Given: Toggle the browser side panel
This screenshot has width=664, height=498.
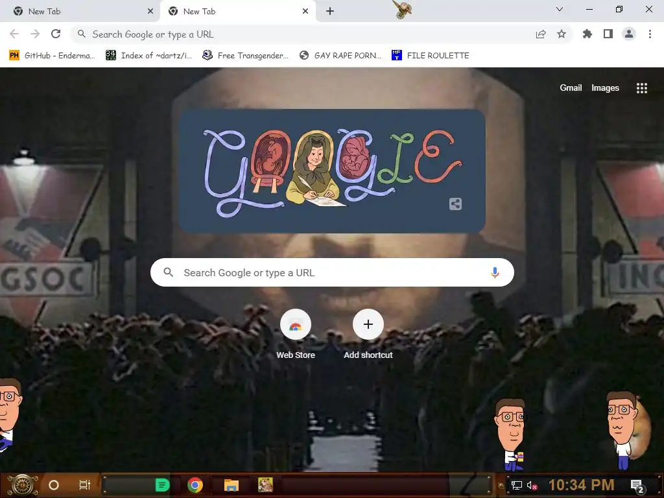Looking at the screenshot, I should pos(608,34).
